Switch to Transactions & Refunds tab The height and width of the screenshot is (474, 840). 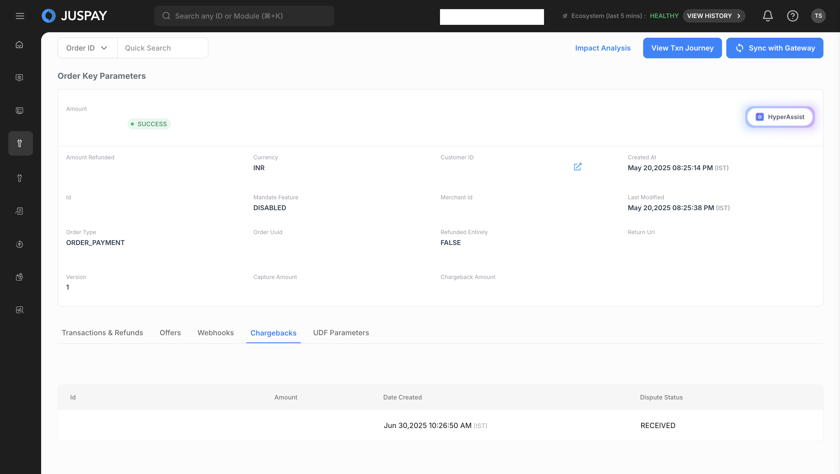pos(102,333)
